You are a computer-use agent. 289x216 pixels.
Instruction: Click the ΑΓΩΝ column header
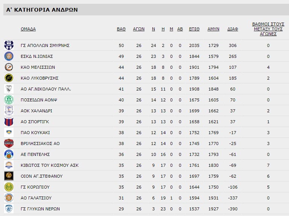click(139, 29)
